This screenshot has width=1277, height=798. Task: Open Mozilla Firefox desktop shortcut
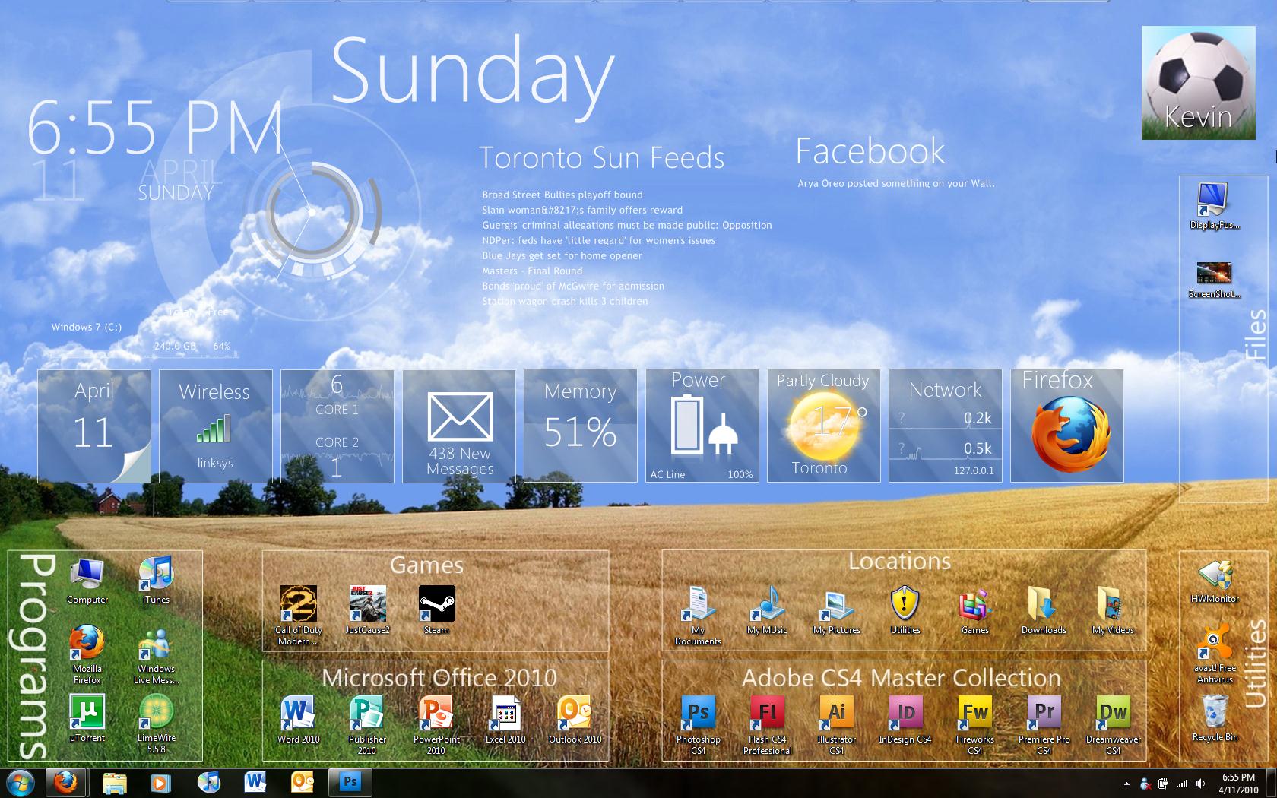point(87,654)
